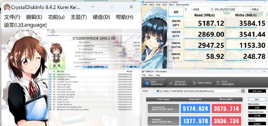This screenshot has width=268, height=126.
Task: Open the 语言(L)(Language) menu in CrystalDiskInfo
Action: click(x=25, y=25)
